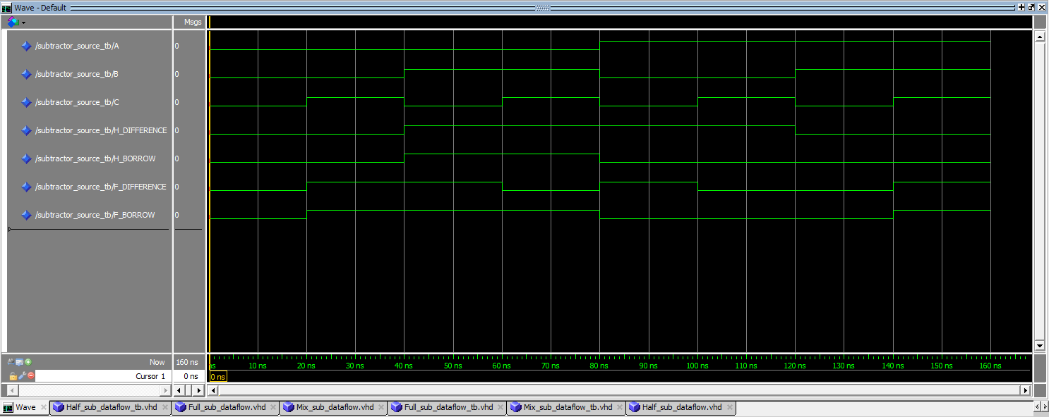Click the 40 ns timeline label
The height and width of the screenshot is (417, 1049).
(404, 366)
